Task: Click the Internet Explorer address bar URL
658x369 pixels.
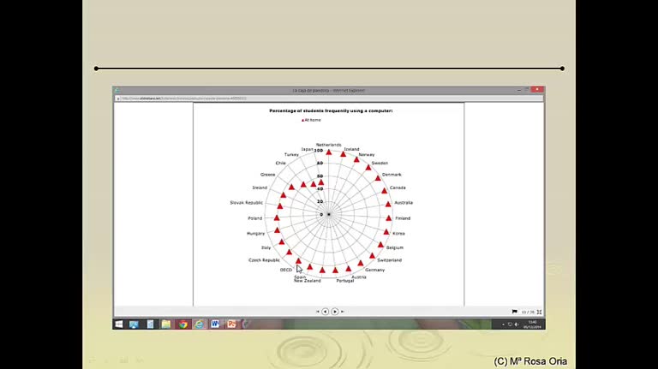Action: coord(184,98)
